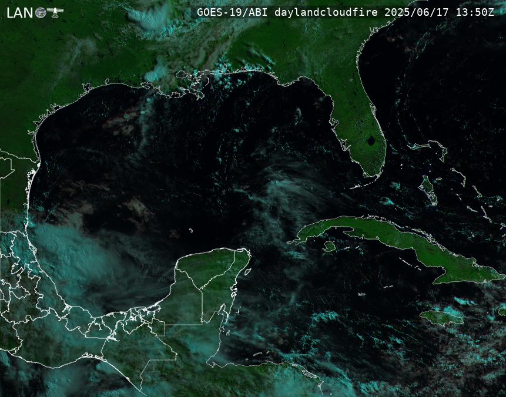Click the product label "daylandcloudfire"

tap(326, 12)
